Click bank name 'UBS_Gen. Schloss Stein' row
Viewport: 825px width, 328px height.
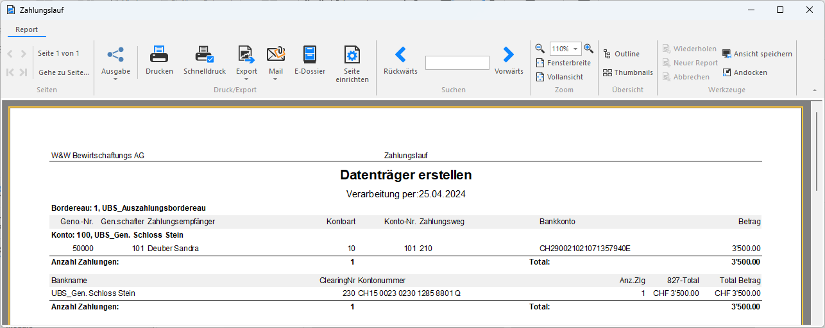pos(93,293)
